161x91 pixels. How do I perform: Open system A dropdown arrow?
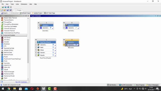click(x=38, y=23)
